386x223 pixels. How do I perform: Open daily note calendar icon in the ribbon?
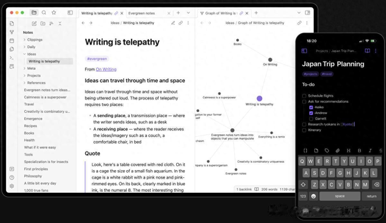(x=12, y=41)
